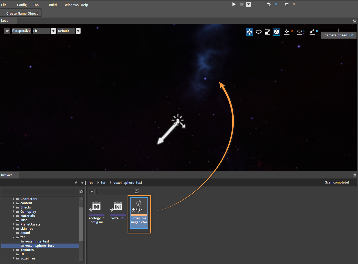Click the Play button in the top toolbar

(x=234, y=4)
